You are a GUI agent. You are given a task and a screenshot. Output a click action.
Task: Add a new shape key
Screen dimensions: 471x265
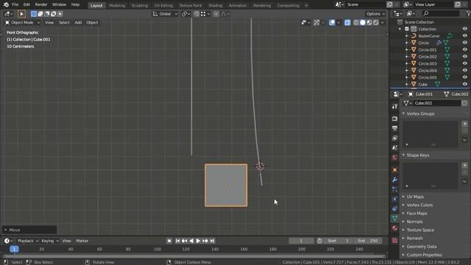(x=464, y=165)
